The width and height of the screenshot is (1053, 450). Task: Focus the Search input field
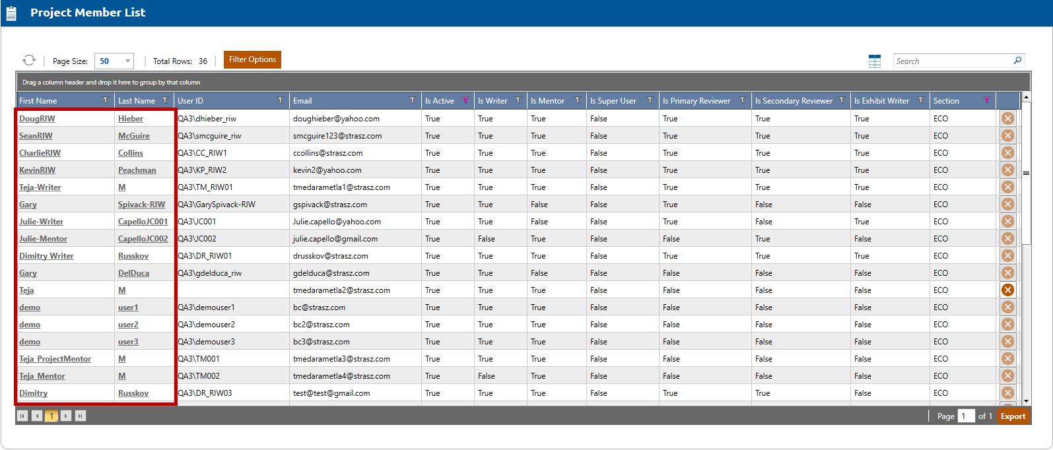(952, 61)
